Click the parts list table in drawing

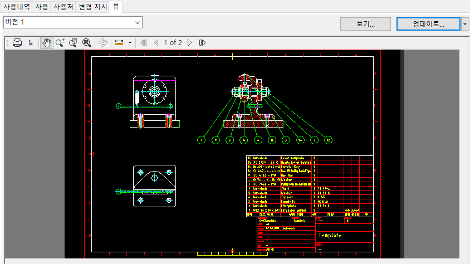(x=310, y=186)
